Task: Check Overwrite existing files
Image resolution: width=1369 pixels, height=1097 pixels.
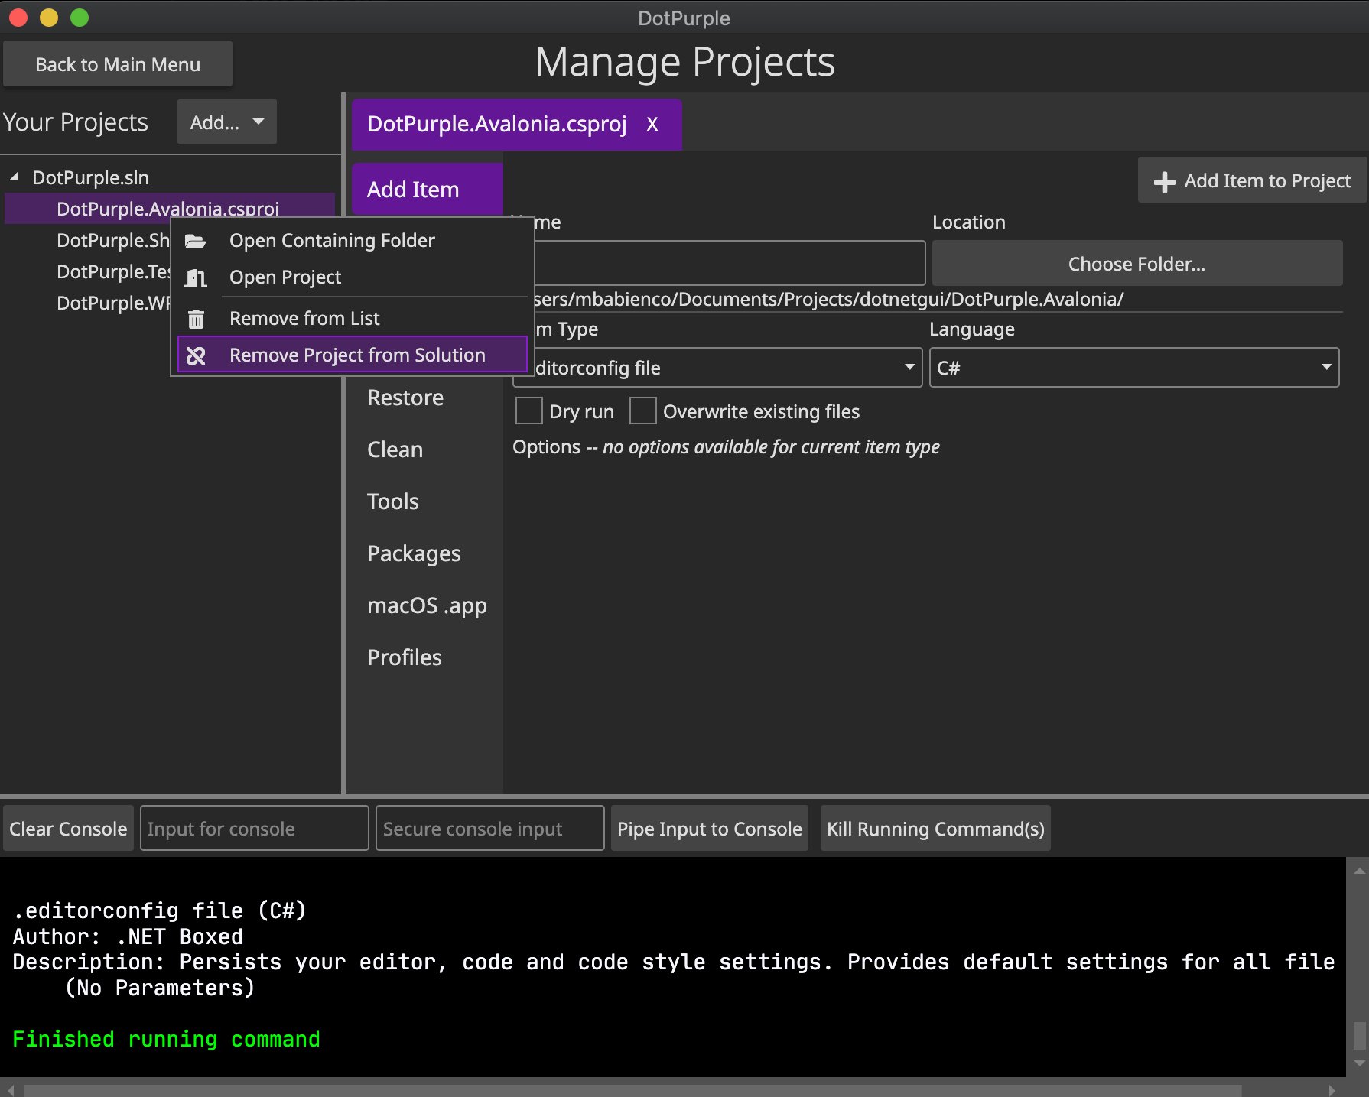Action: click(642, 411)
